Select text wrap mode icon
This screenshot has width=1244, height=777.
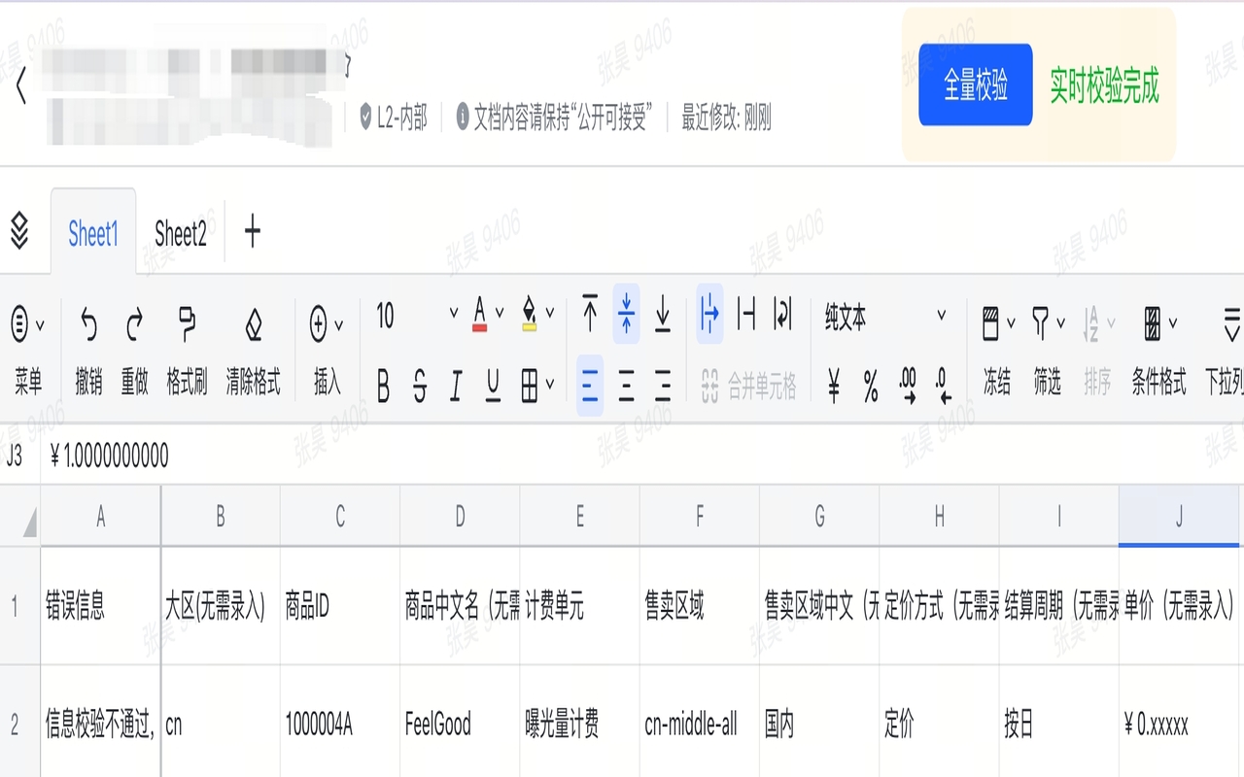[x=782, y=315]
